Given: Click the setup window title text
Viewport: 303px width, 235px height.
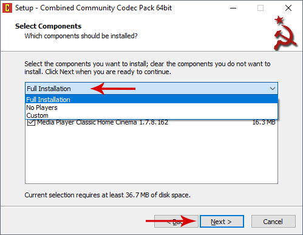Looking at the screenshot, I should [x=94, y=8].
